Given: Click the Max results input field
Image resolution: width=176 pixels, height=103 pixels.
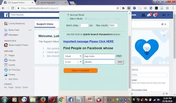Looking at the screenshot, I should coord(113,26).
